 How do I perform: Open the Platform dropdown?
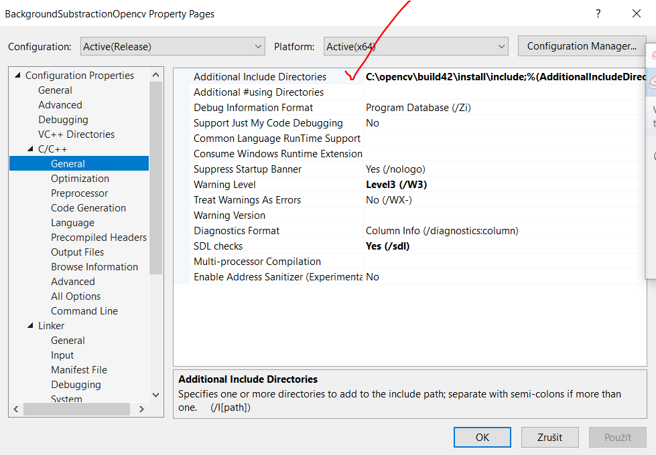click(x=501, y=46)
